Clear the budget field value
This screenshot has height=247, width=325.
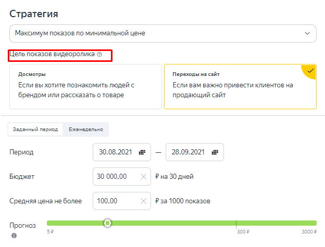coord(143,177)
